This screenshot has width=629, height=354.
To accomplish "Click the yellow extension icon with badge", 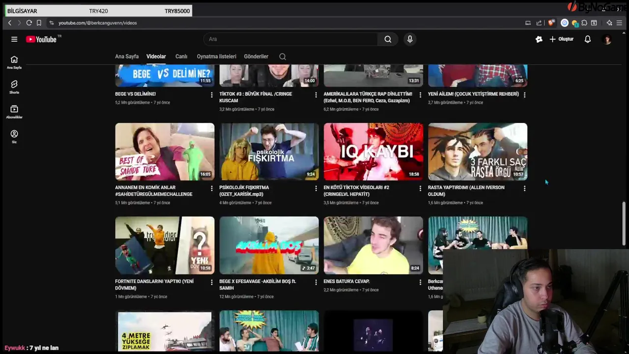I will point(575,23).
